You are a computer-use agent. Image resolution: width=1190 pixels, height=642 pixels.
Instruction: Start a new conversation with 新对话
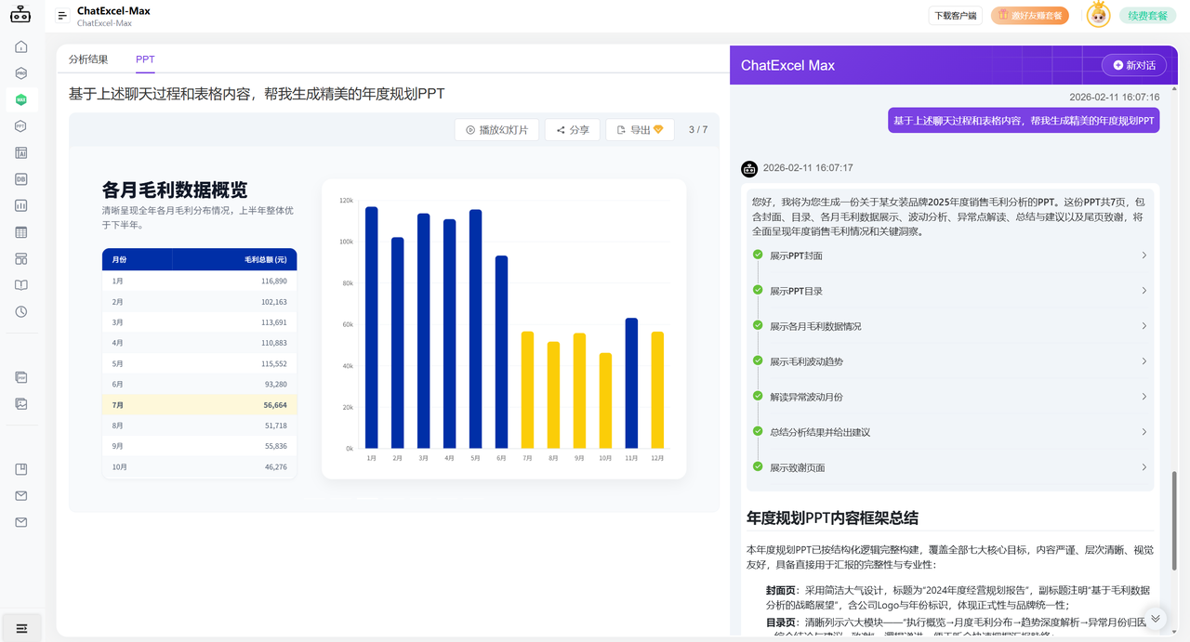(1133, 65)
